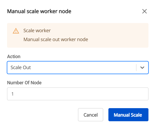155x127 pixels.
Task: Close the dialog using the X icon
Action: (145, 11)
